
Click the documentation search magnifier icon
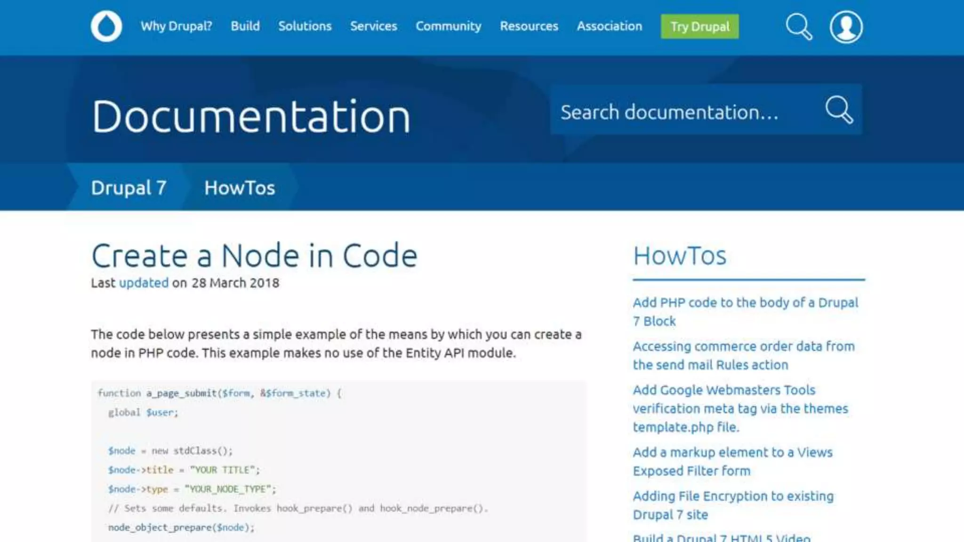(839, 110)
